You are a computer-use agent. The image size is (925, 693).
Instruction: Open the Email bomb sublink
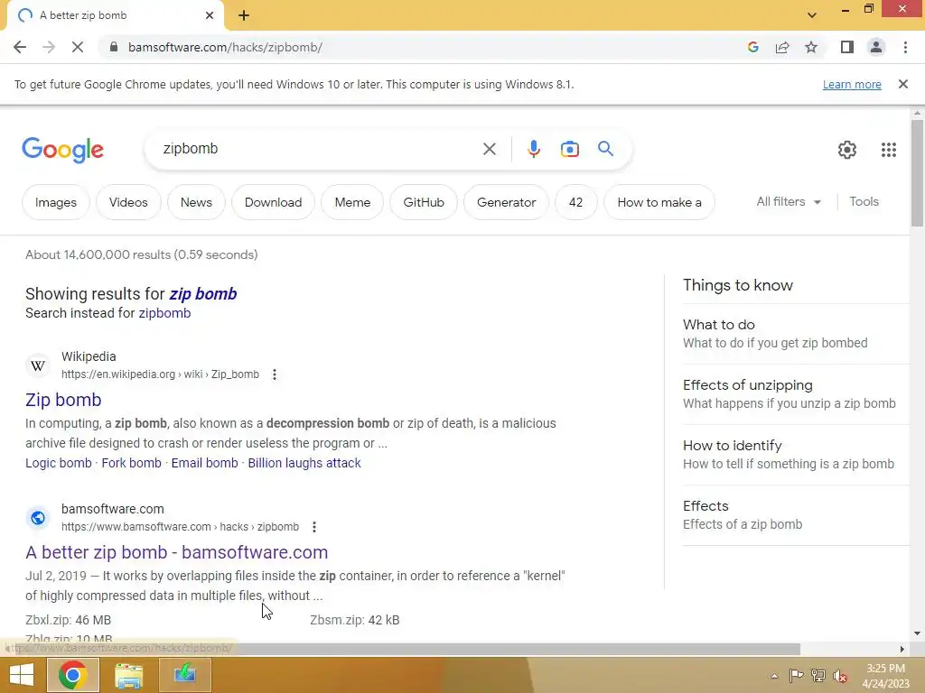pos(205,463)
